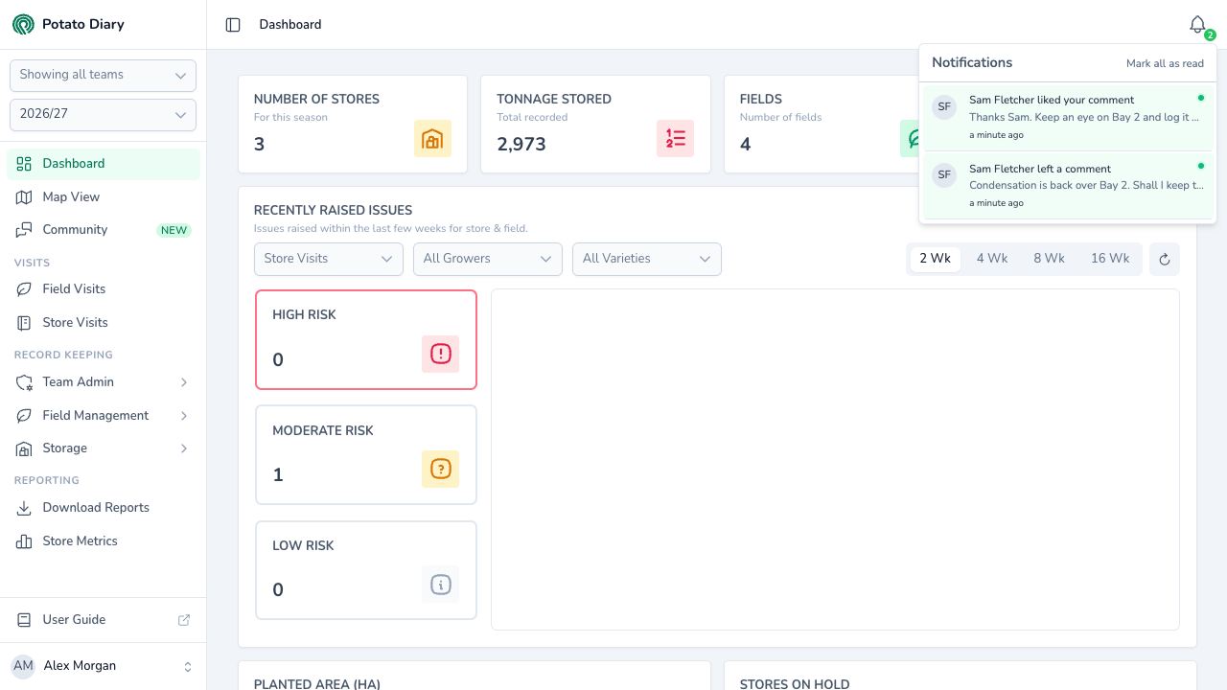Toggle the sidebar panel icon
Screen dimensions: 1227x690
(233, 25)
